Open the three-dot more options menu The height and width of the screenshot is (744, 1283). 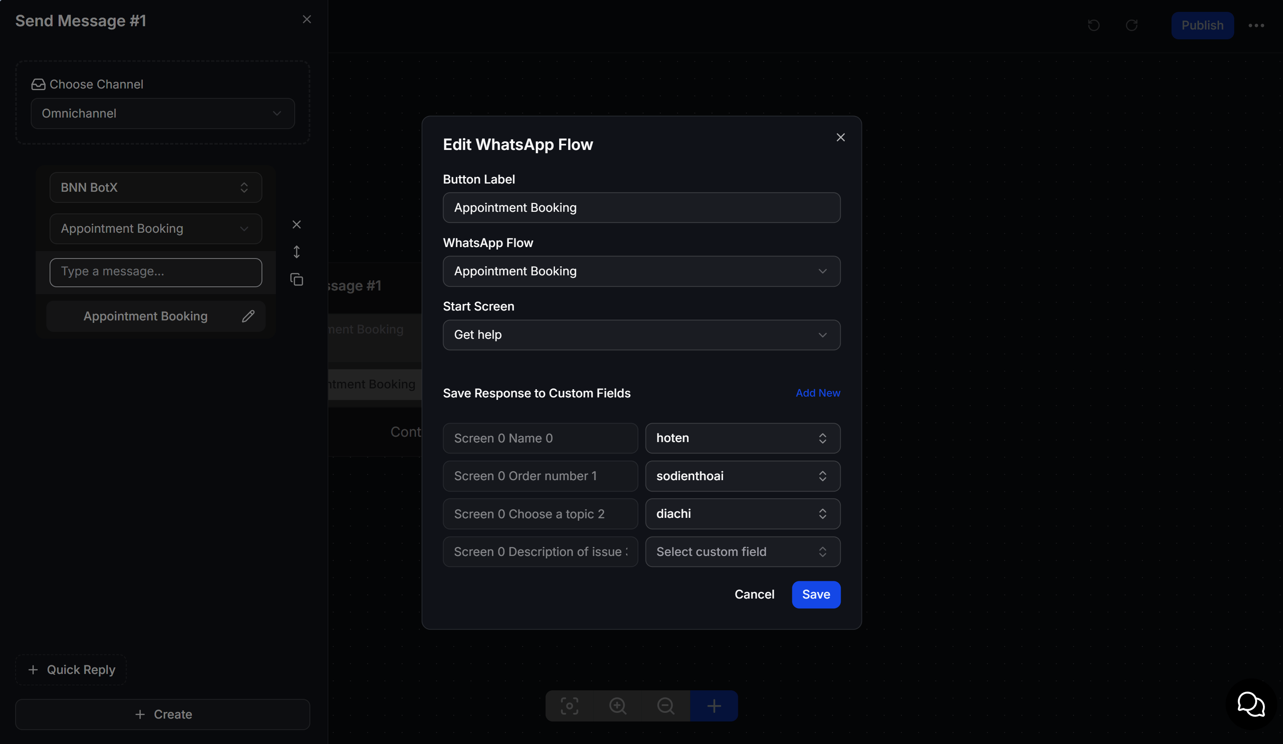pyautogui.click(x=1256, y=25)
